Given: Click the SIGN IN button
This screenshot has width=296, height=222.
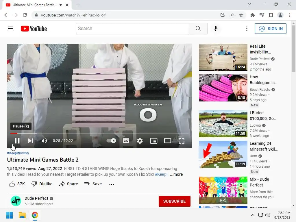Looking at the screenshot, I should 271,29.
